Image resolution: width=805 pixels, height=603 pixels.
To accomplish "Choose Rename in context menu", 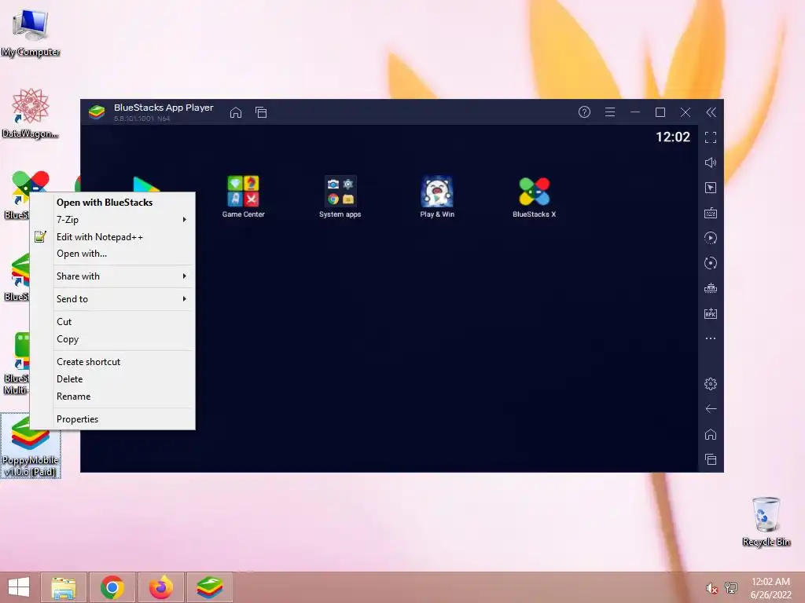I will (113, 397).
